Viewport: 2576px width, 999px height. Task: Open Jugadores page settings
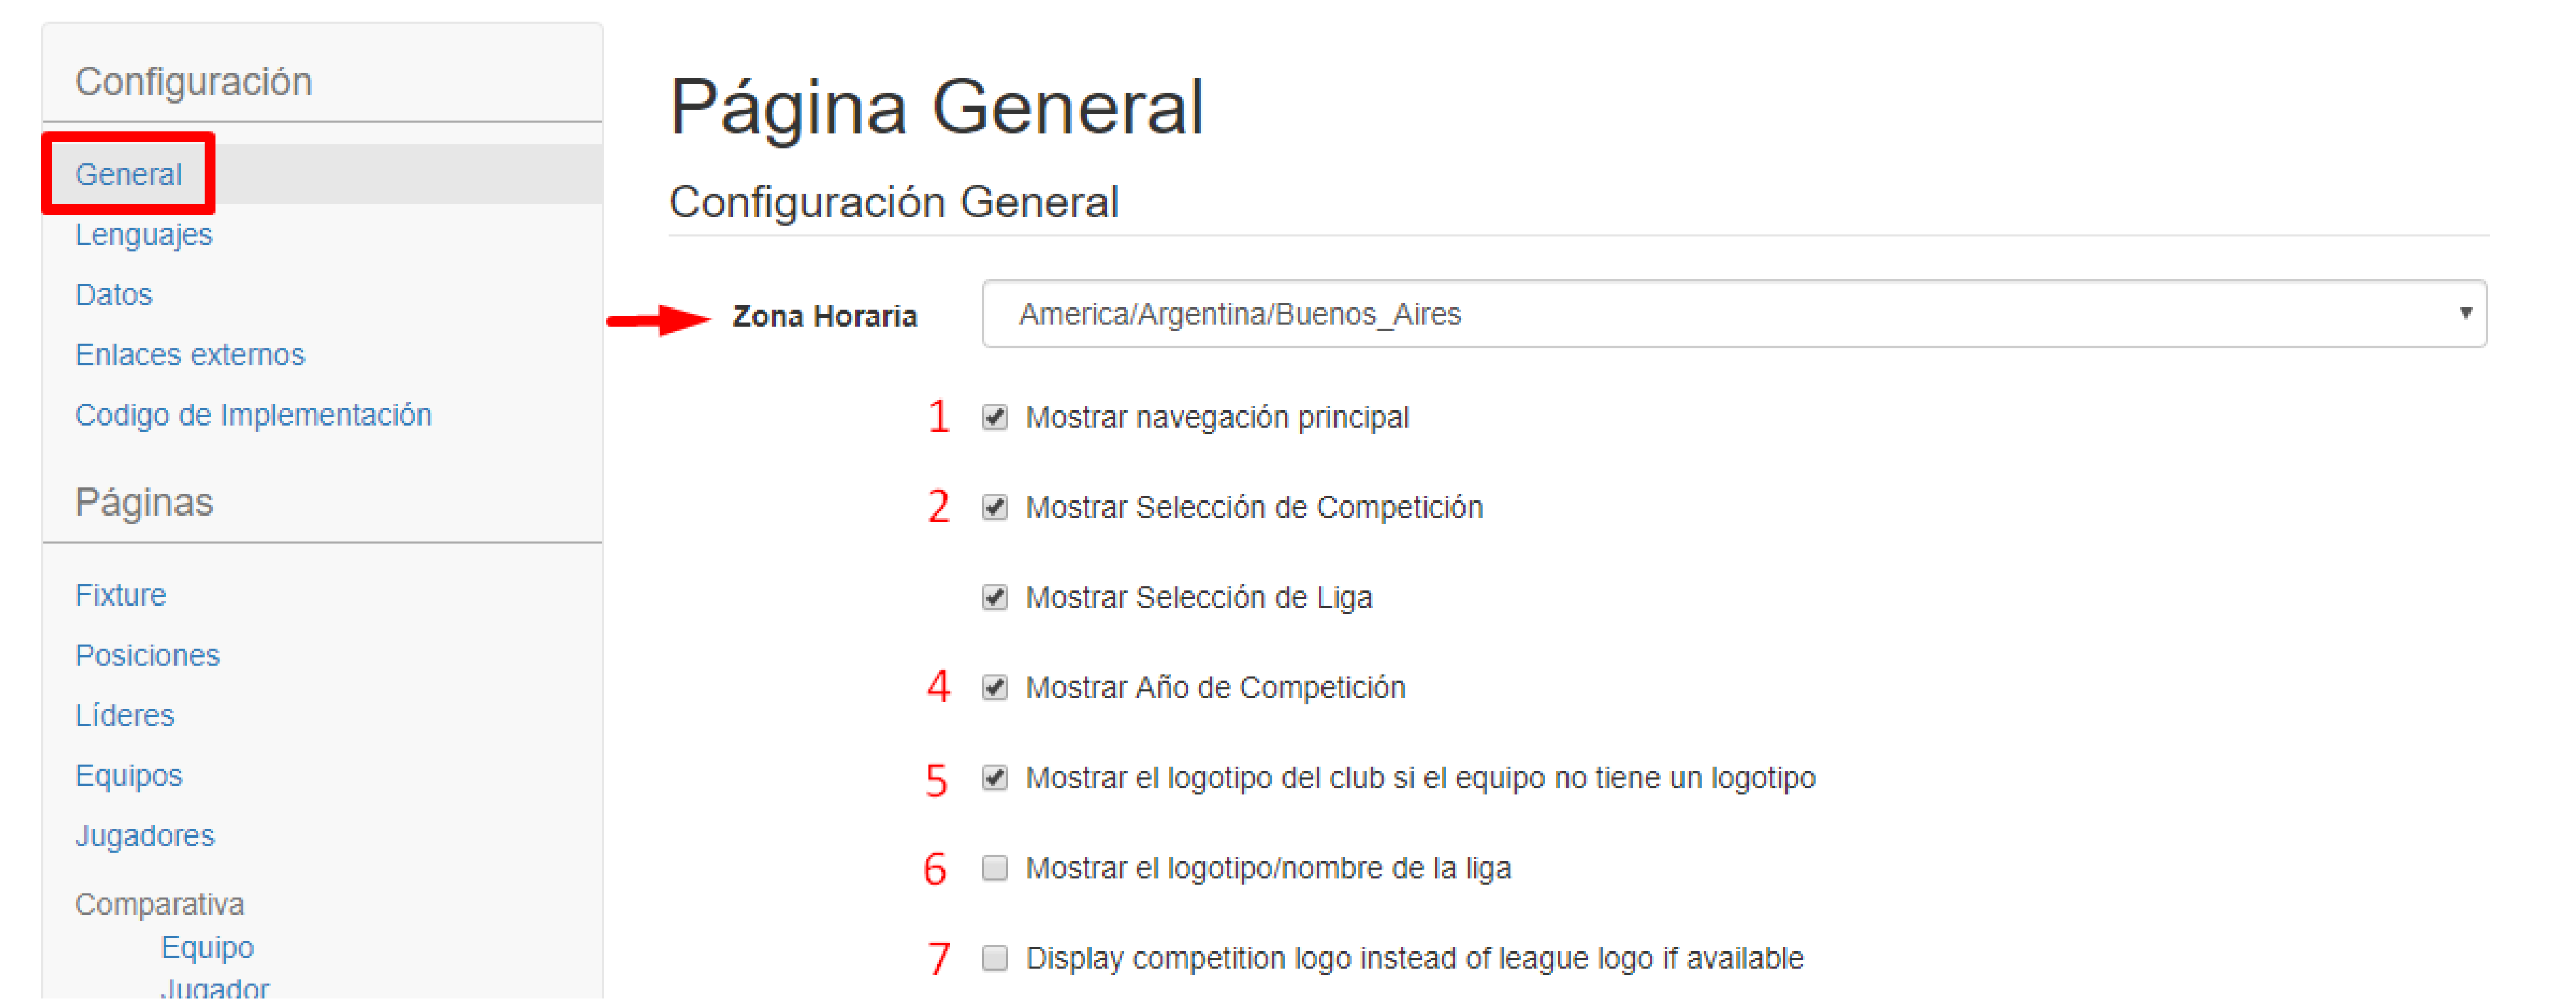point(144,835)
